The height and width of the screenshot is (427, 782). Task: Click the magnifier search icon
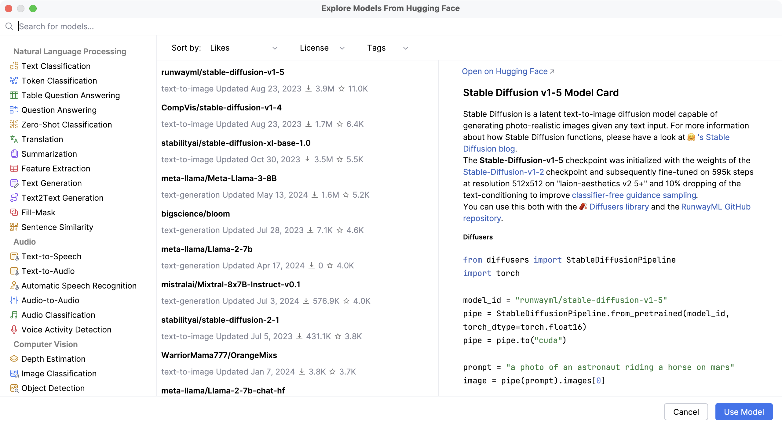coord(9,27)
